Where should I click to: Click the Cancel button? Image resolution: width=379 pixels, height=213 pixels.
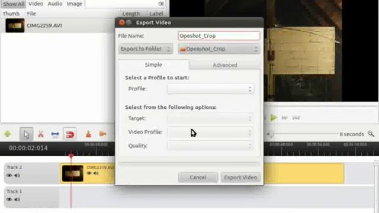point(198,177)
